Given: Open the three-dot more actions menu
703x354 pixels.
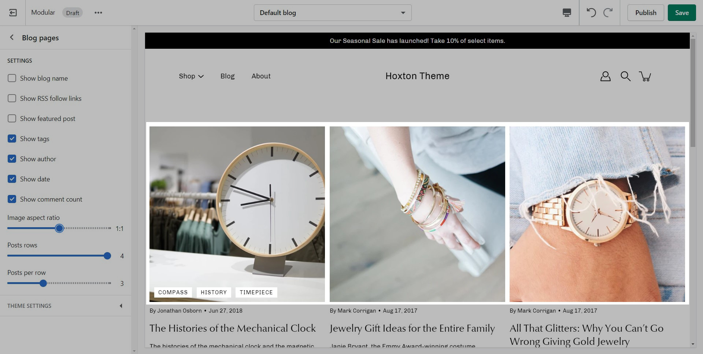Looking at the screenshot, I should pyautogui.click(x=98, y=13).
